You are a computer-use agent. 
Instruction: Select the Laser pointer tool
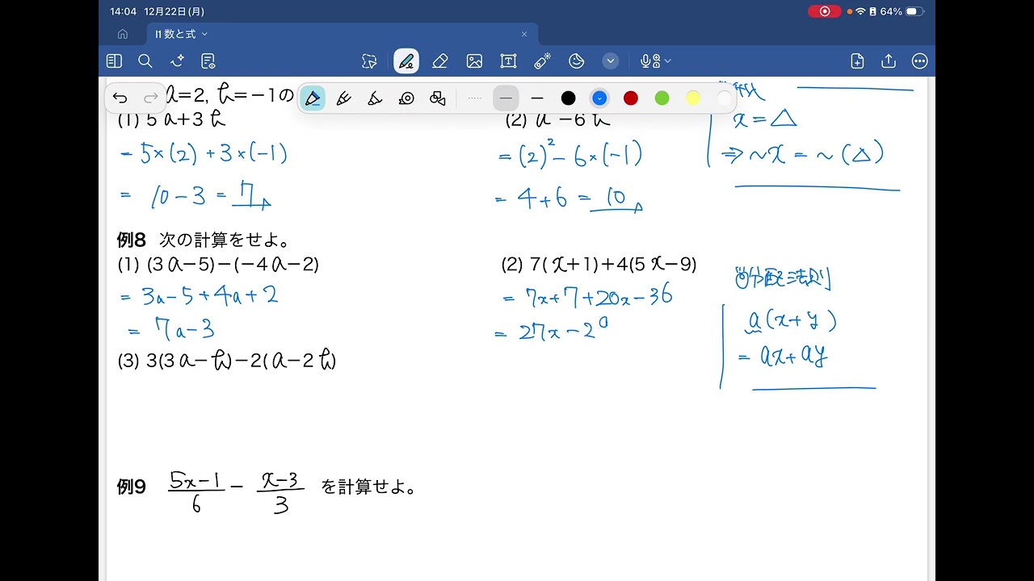(542, 61)
